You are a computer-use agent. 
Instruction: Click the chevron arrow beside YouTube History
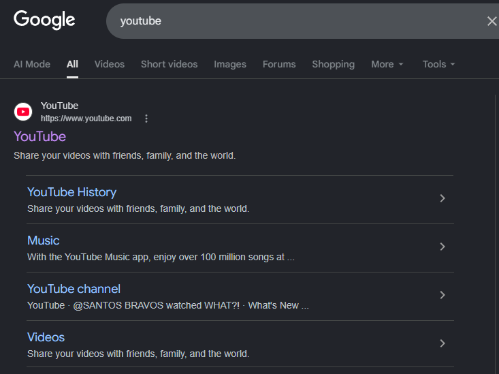point(442,198)
